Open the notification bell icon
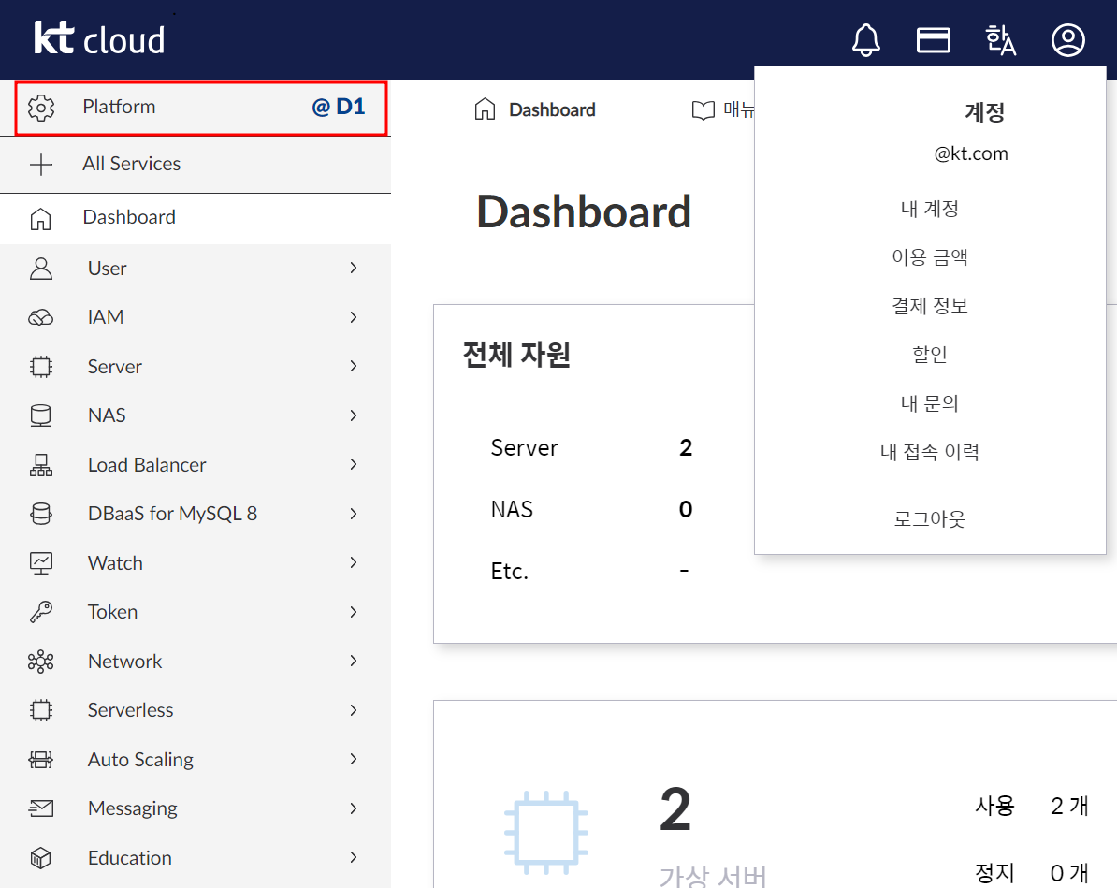 [865, 39]
